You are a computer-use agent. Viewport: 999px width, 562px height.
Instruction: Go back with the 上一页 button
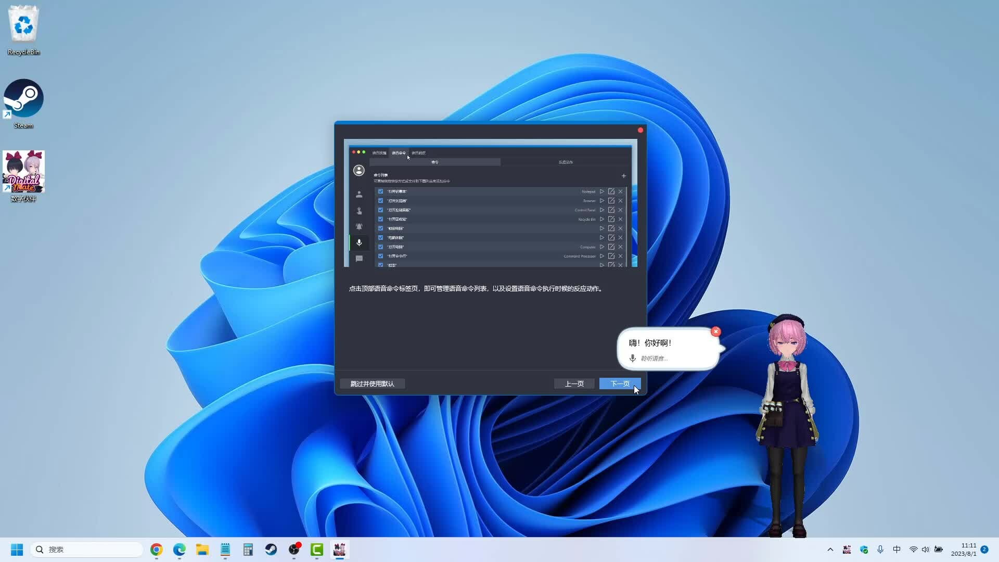(x=574, y=384)
